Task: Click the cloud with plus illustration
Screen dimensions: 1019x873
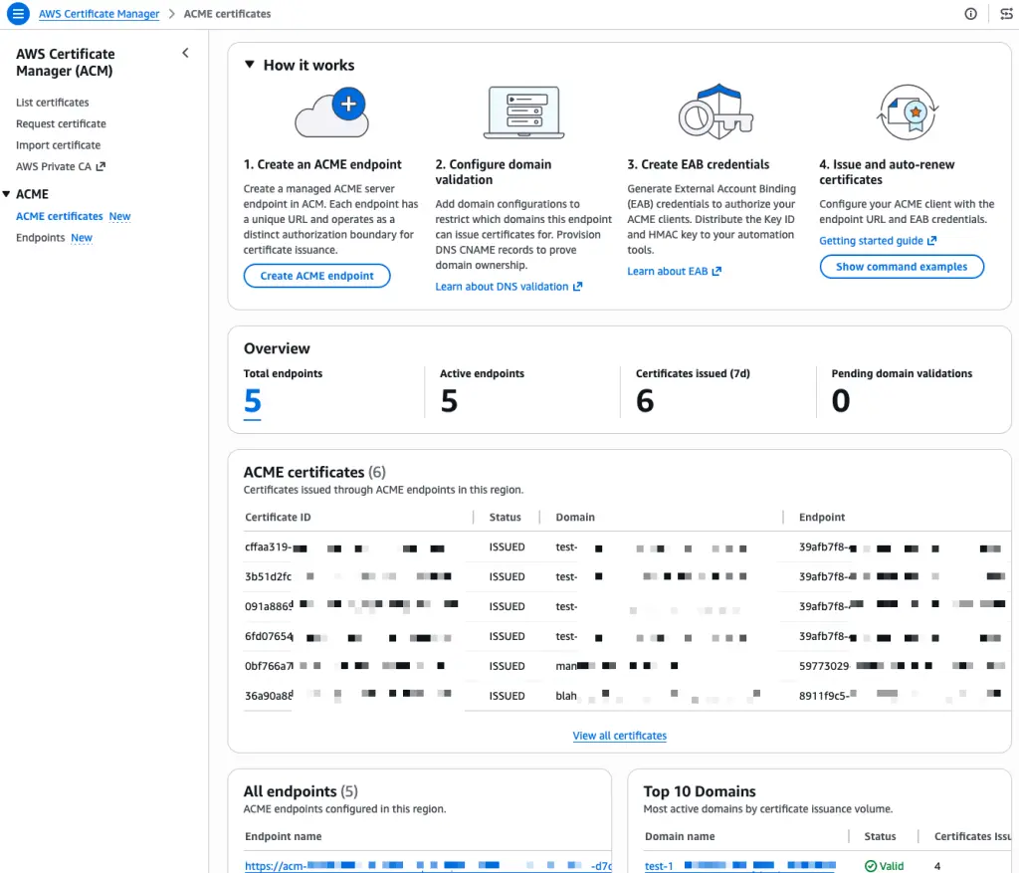Action: tap(332, 111)
